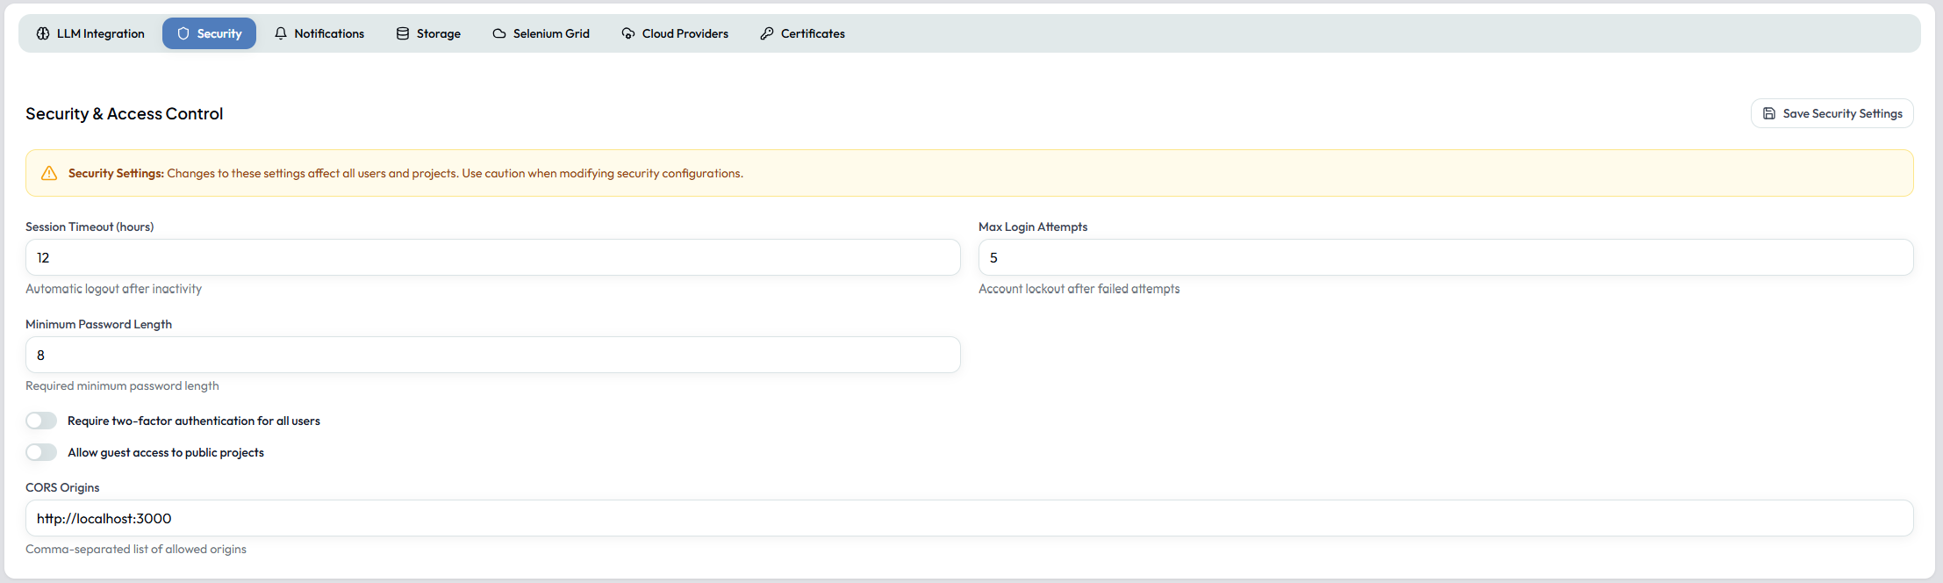Viewport: 1943px width, 583px height.
Task: Focus the Max Login Attempts field
Action: (1446, 257)
